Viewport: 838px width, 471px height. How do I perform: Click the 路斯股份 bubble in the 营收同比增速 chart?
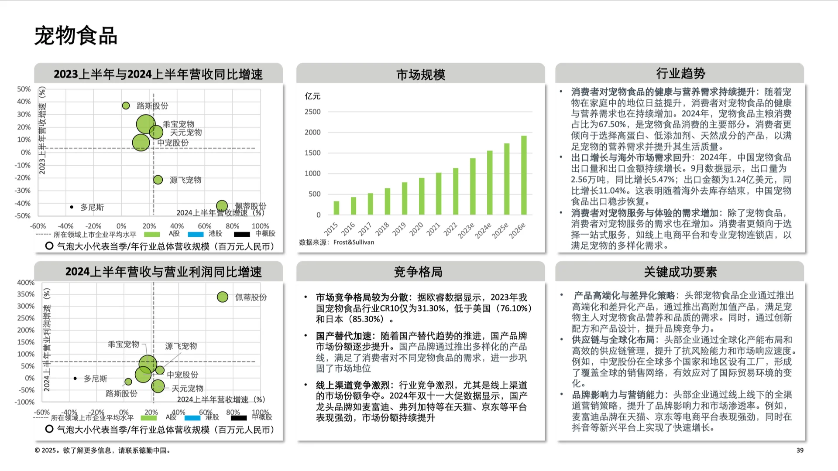126,106
